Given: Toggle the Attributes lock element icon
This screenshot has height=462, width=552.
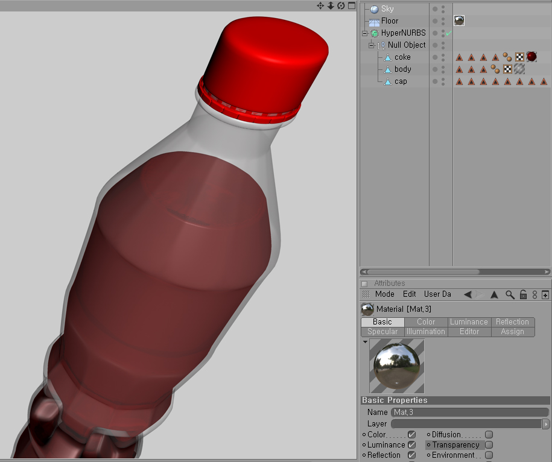Looking at the screenshot, I should tap(523, 294).
